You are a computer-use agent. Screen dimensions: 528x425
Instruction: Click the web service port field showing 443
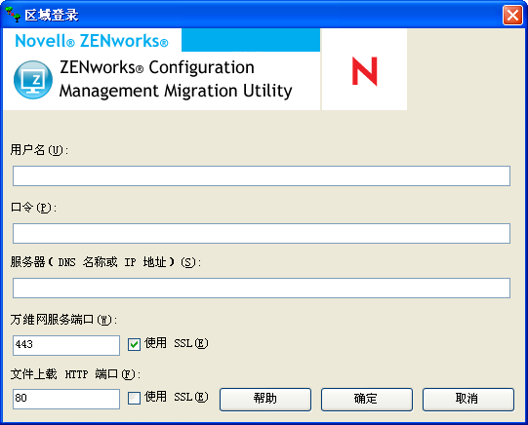click(66, 345)
